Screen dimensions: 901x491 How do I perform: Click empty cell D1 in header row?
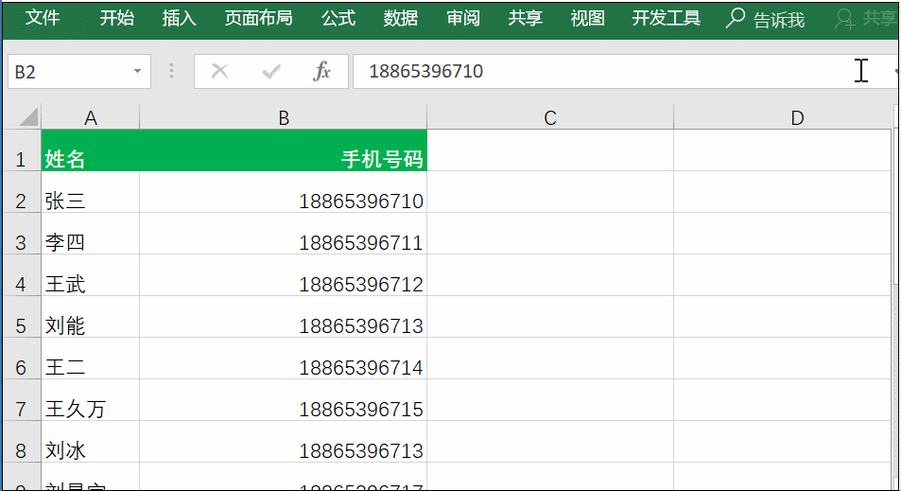(783, 150)
